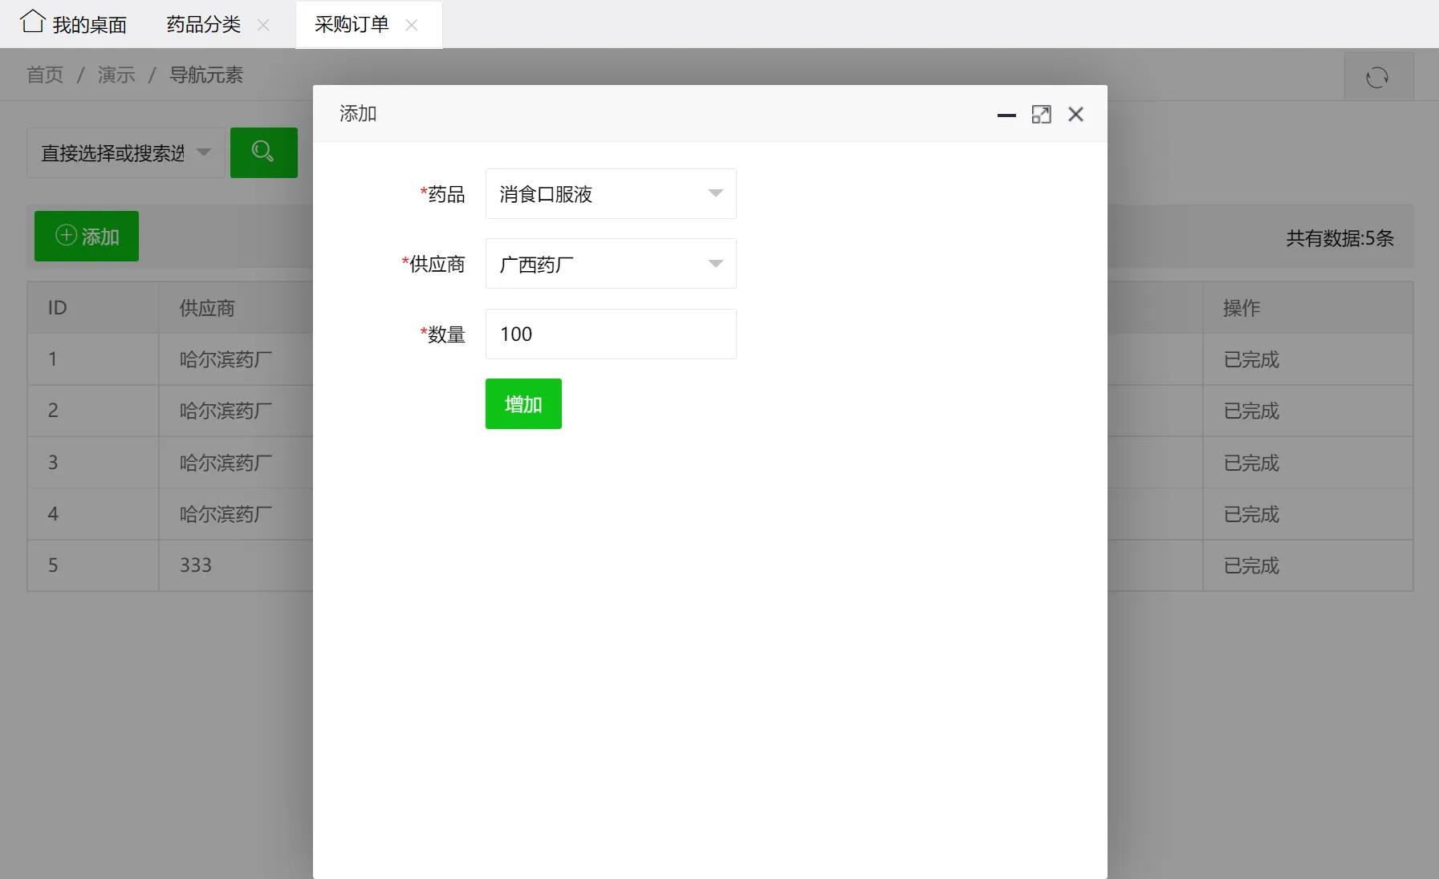Close the 采购订单 tab
This screenshot has height=879, width=1439.
click(x=412, y=25)
